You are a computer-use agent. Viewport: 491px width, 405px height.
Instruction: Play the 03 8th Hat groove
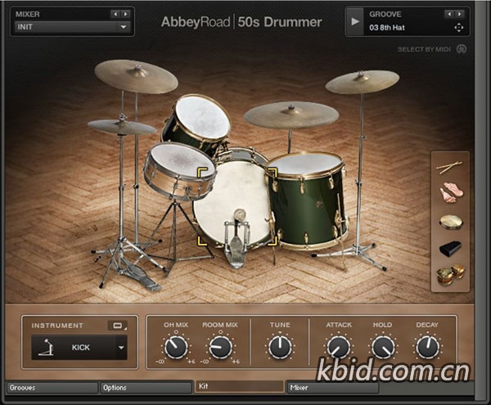click(x=355, y=21)
